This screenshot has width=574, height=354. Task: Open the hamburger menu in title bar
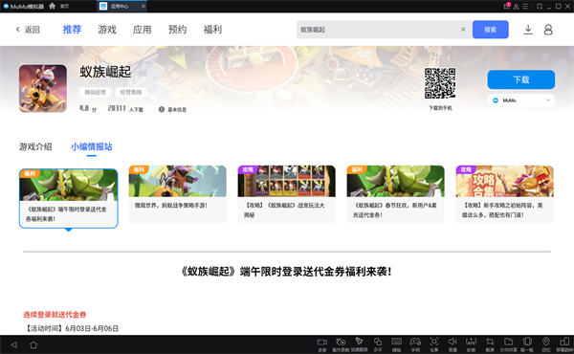(525, 7)
